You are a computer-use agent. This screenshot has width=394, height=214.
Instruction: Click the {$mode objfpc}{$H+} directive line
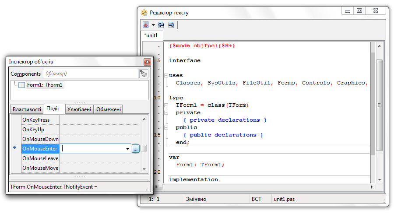[202, 46]
